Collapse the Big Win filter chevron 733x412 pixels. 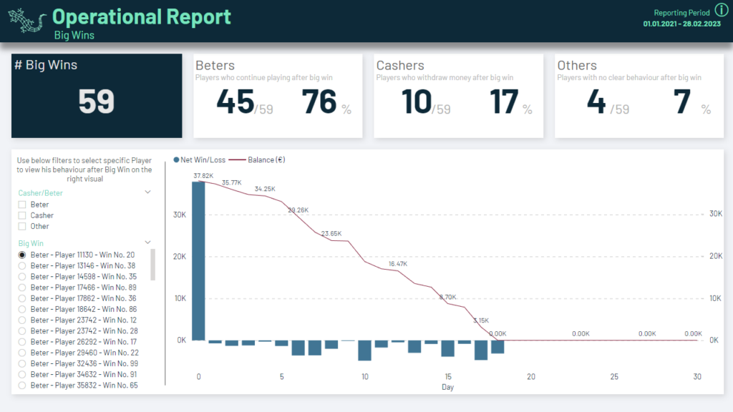pos(147,242)
